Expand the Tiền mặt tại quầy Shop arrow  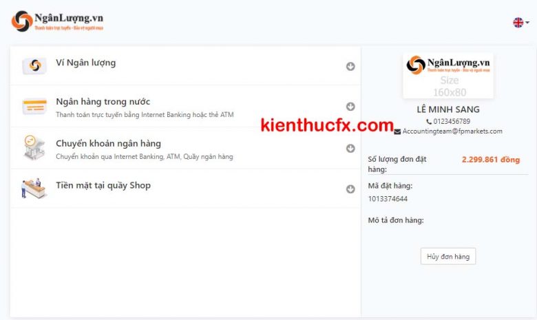pos(350,189)
